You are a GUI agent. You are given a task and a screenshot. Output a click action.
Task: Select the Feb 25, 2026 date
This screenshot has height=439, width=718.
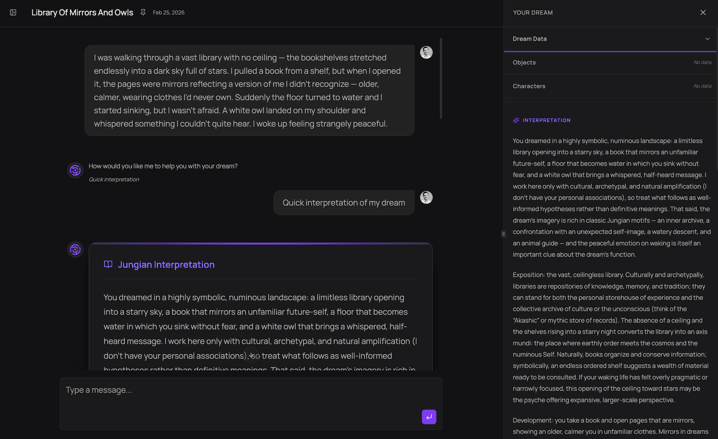tap(169, 12)
